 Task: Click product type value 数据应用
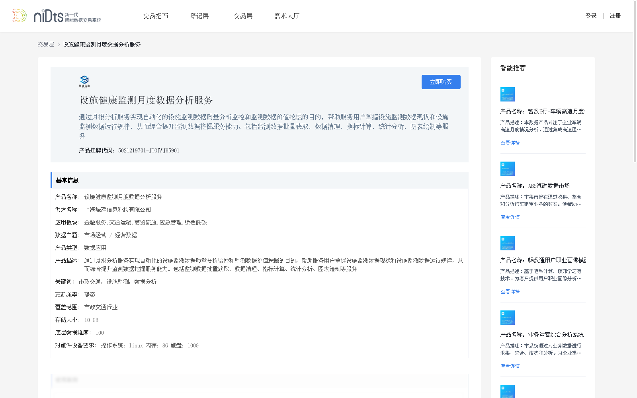[x=95, y=248]
